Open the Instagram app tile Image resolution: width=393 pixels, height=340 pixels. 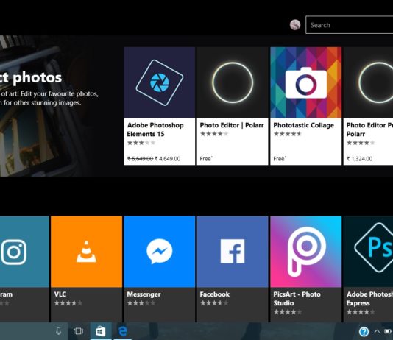tap(24, 269)
